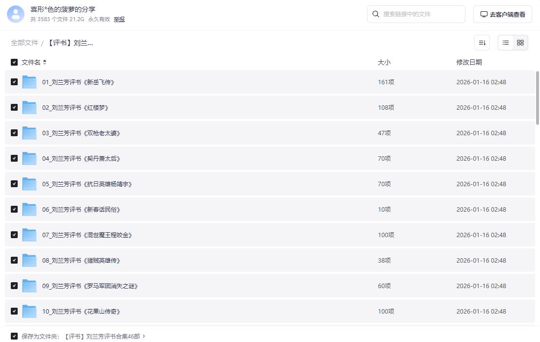Sort by 文件名 using the arrow toggle

(45, 62)
